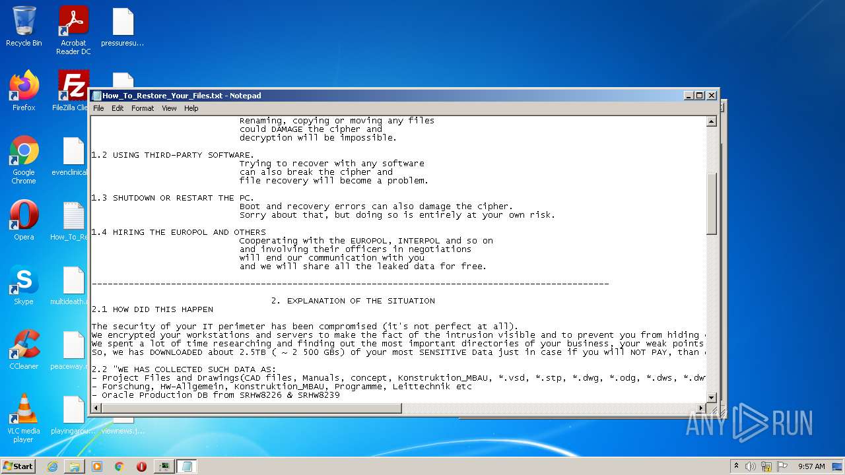845x475 pixels.
Task: Minimize the Notepad window
Action: (x=689, y=96)
